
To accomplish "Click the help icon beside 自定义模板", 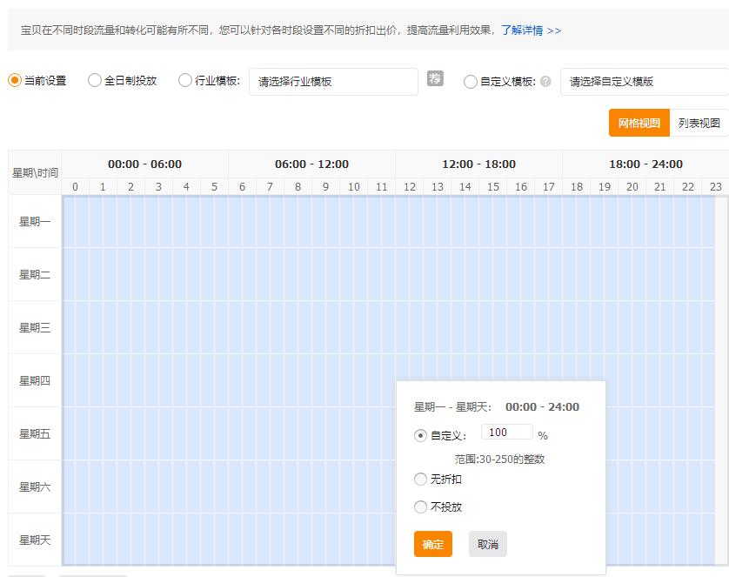I will coord(545,81).
